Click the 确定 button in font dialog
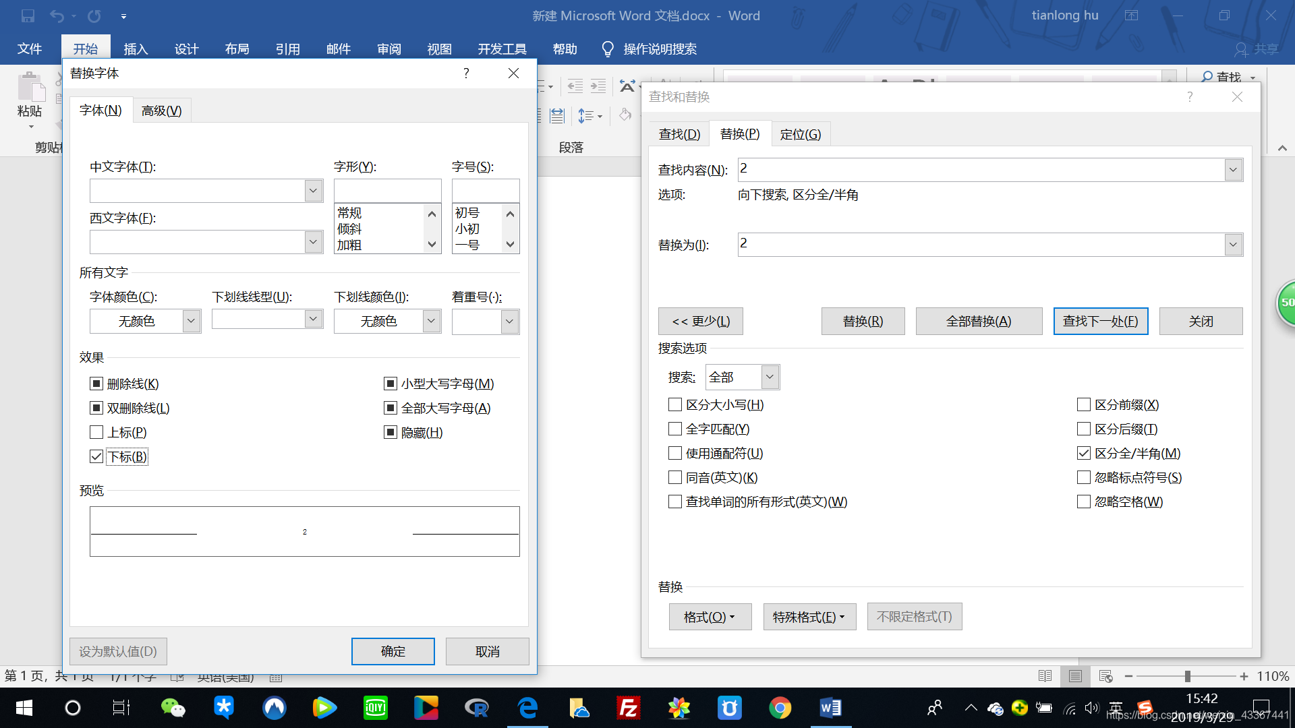The width and height of the screenshot is (1295, 728). [x=393, y=651]
